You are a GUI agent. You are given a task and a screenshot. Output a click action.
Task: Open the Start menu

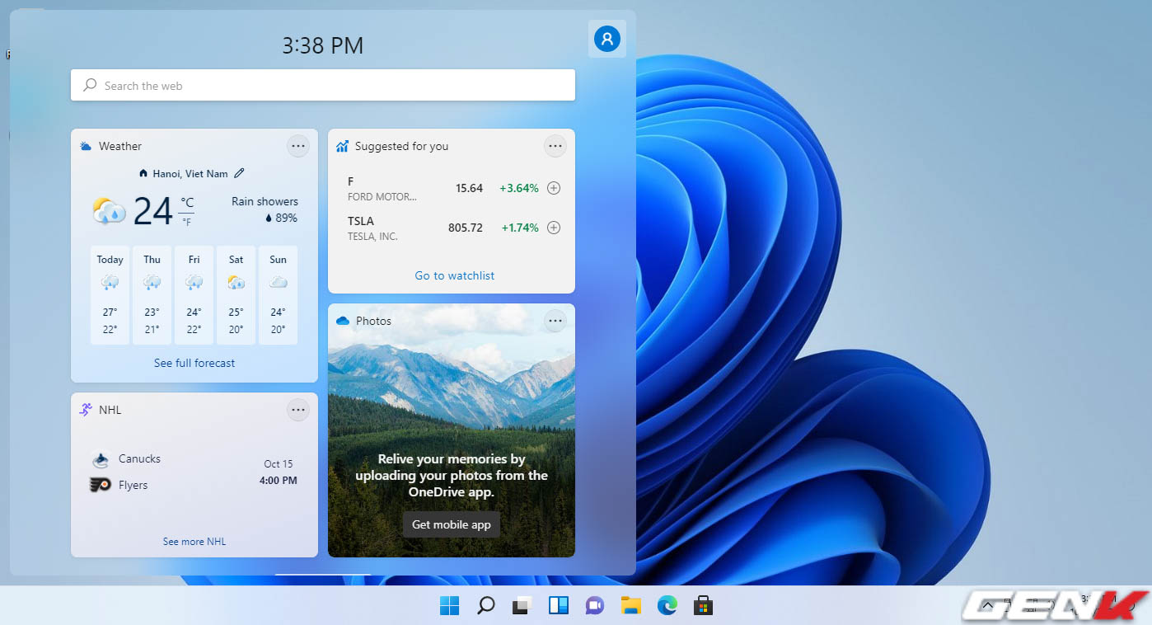point(449,605)
